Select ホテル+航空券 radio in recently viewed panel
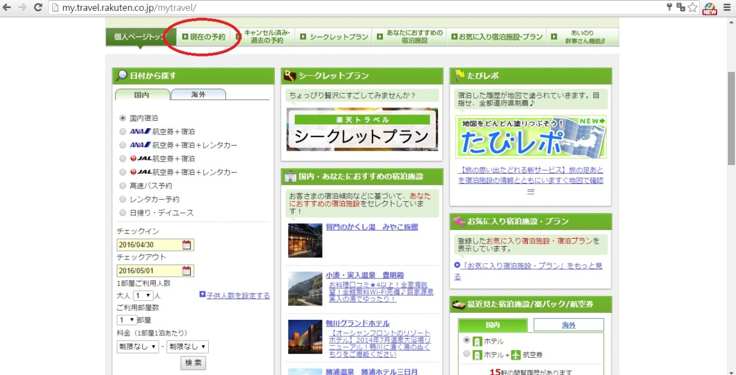The width and height of the screenshot is (736, 375). pyautogui.click(x=466, y=354)
